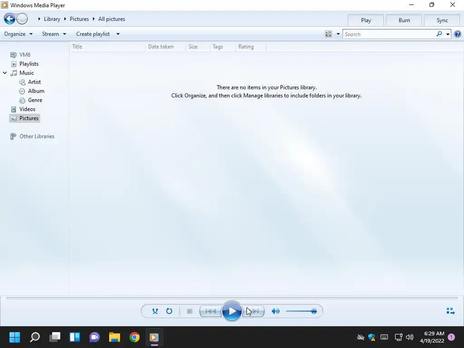Select Music in the navigation pane

click(27, 73)
